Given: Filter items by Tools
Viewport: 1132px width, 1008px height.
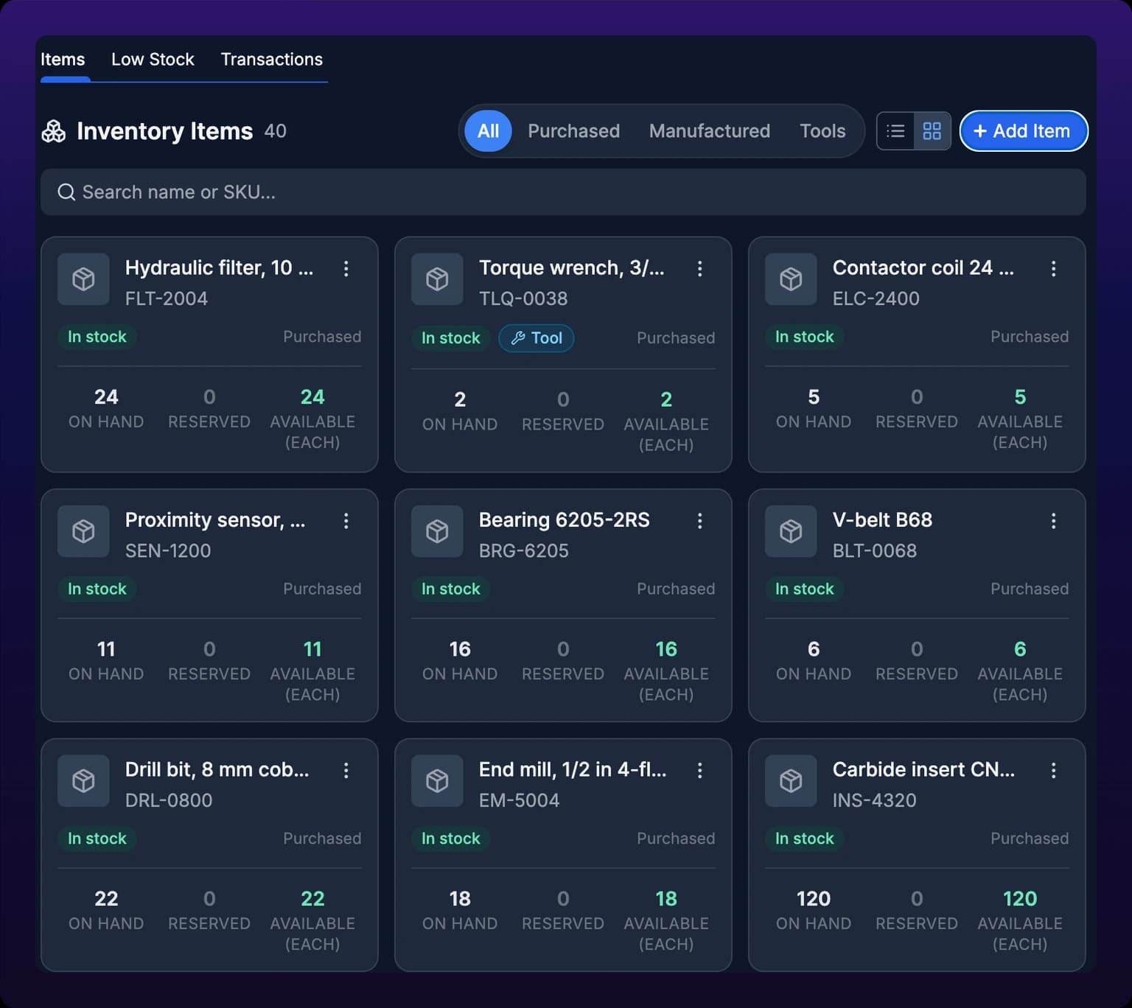Looking at the screenshot, I should click(822, 131).
